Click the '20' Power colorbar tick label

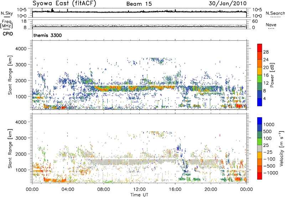tap(266, 68)
